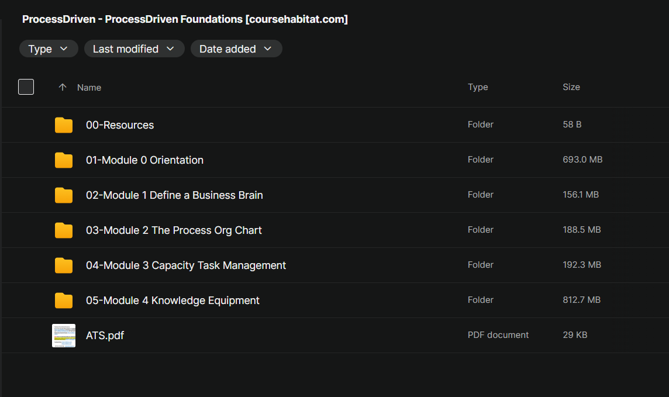
Task: Select the ATS.pdf file name
Action: click(105, 336)
